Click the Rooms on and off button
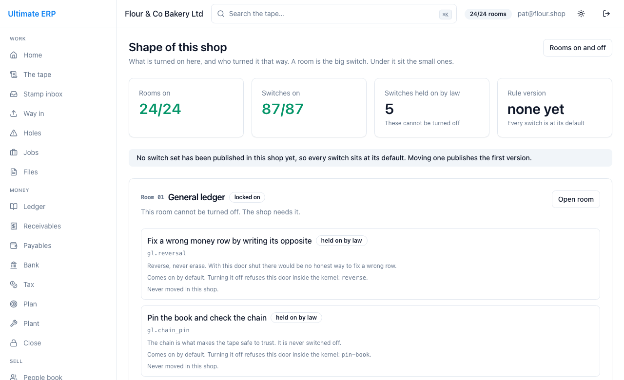Image resolution: width=624 pixels, height=380 pixels. (x=578, y=48)
